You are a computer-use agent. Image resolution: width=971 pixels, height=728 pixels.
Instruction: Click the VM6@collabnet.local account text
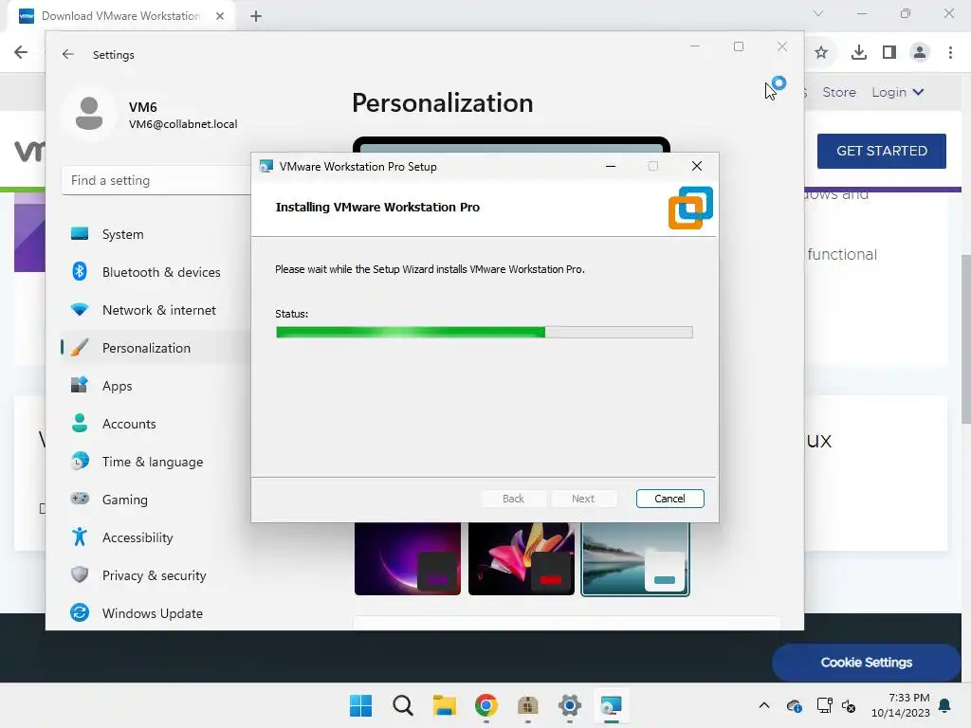(x=183, y=124)
